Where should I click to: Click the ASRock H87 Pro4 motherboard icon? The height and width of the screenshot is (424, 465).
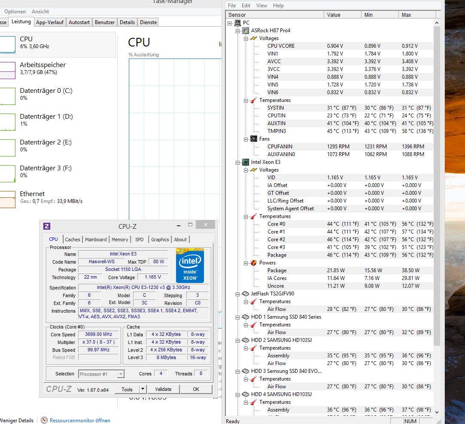pyautogui.click(x=246, y=30)
